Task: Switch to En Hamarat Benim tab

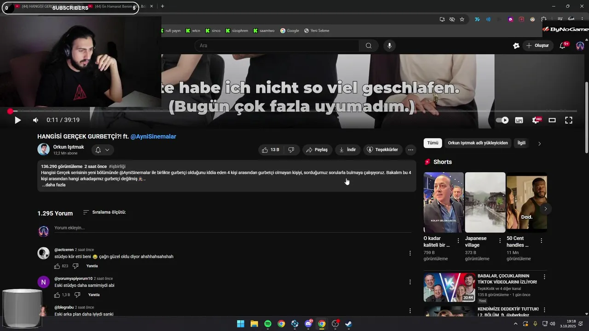Action: tap(121, 6)
